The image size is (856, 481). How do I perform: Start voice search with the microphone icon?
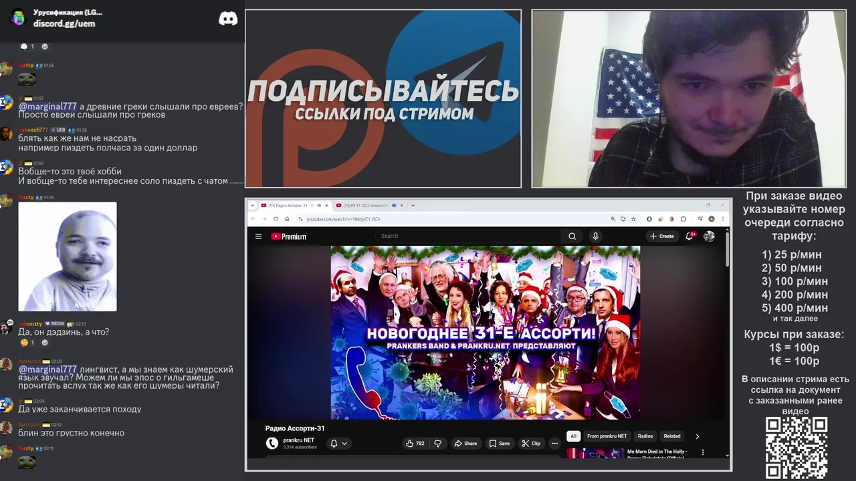[x=595, y=236]
